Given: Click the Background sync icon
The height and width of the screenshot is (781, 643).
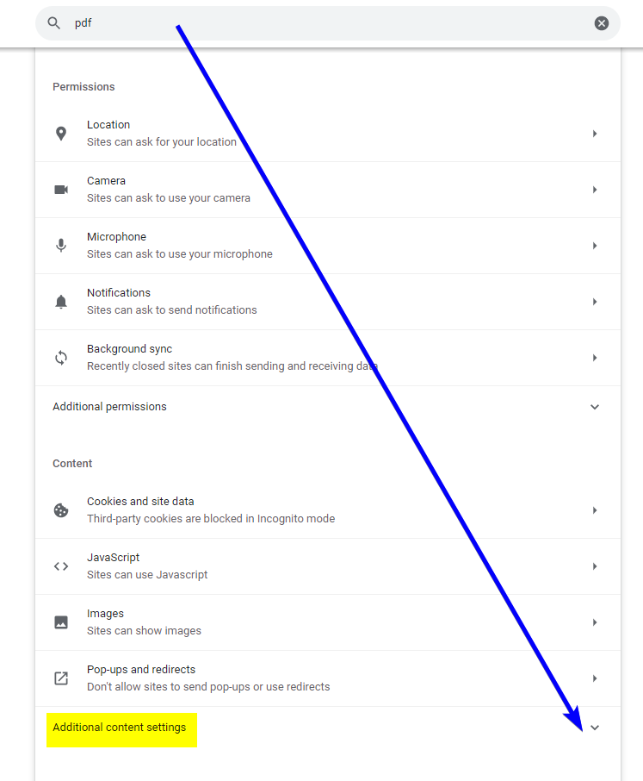Looking at the screenshot, I should point(60,358).
